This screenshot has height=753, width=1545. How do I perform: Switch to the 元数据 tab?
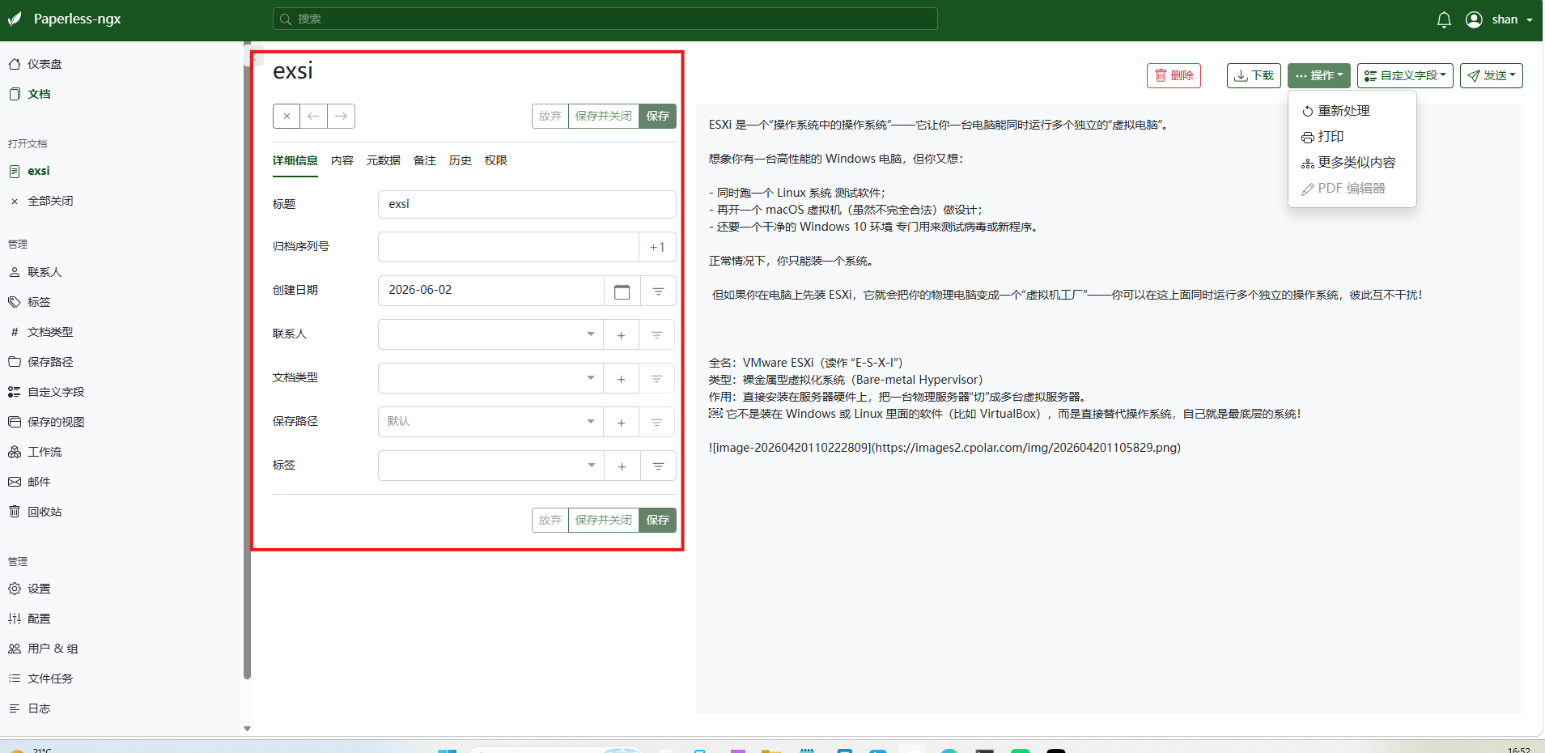pos(384,160)
